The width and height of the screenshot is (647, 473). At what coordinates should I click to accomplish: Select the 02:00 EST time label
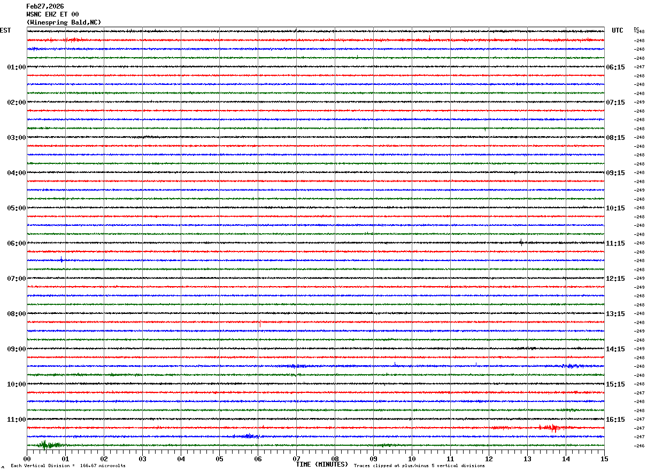pos(17,103)
